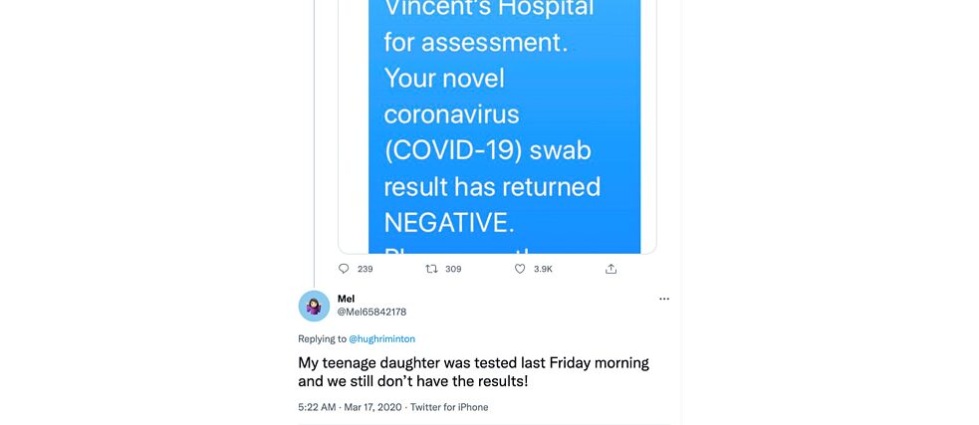The image size is (979, 425).
Task: Click the display name Mel
Action: point(346,299)
